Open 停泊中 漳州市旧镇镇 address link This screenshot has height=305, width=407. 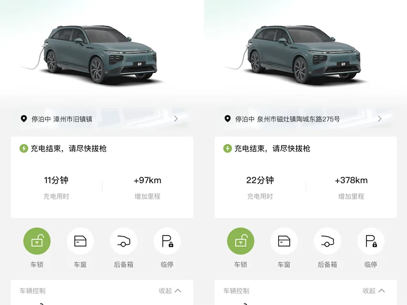[x=62, y=119]
